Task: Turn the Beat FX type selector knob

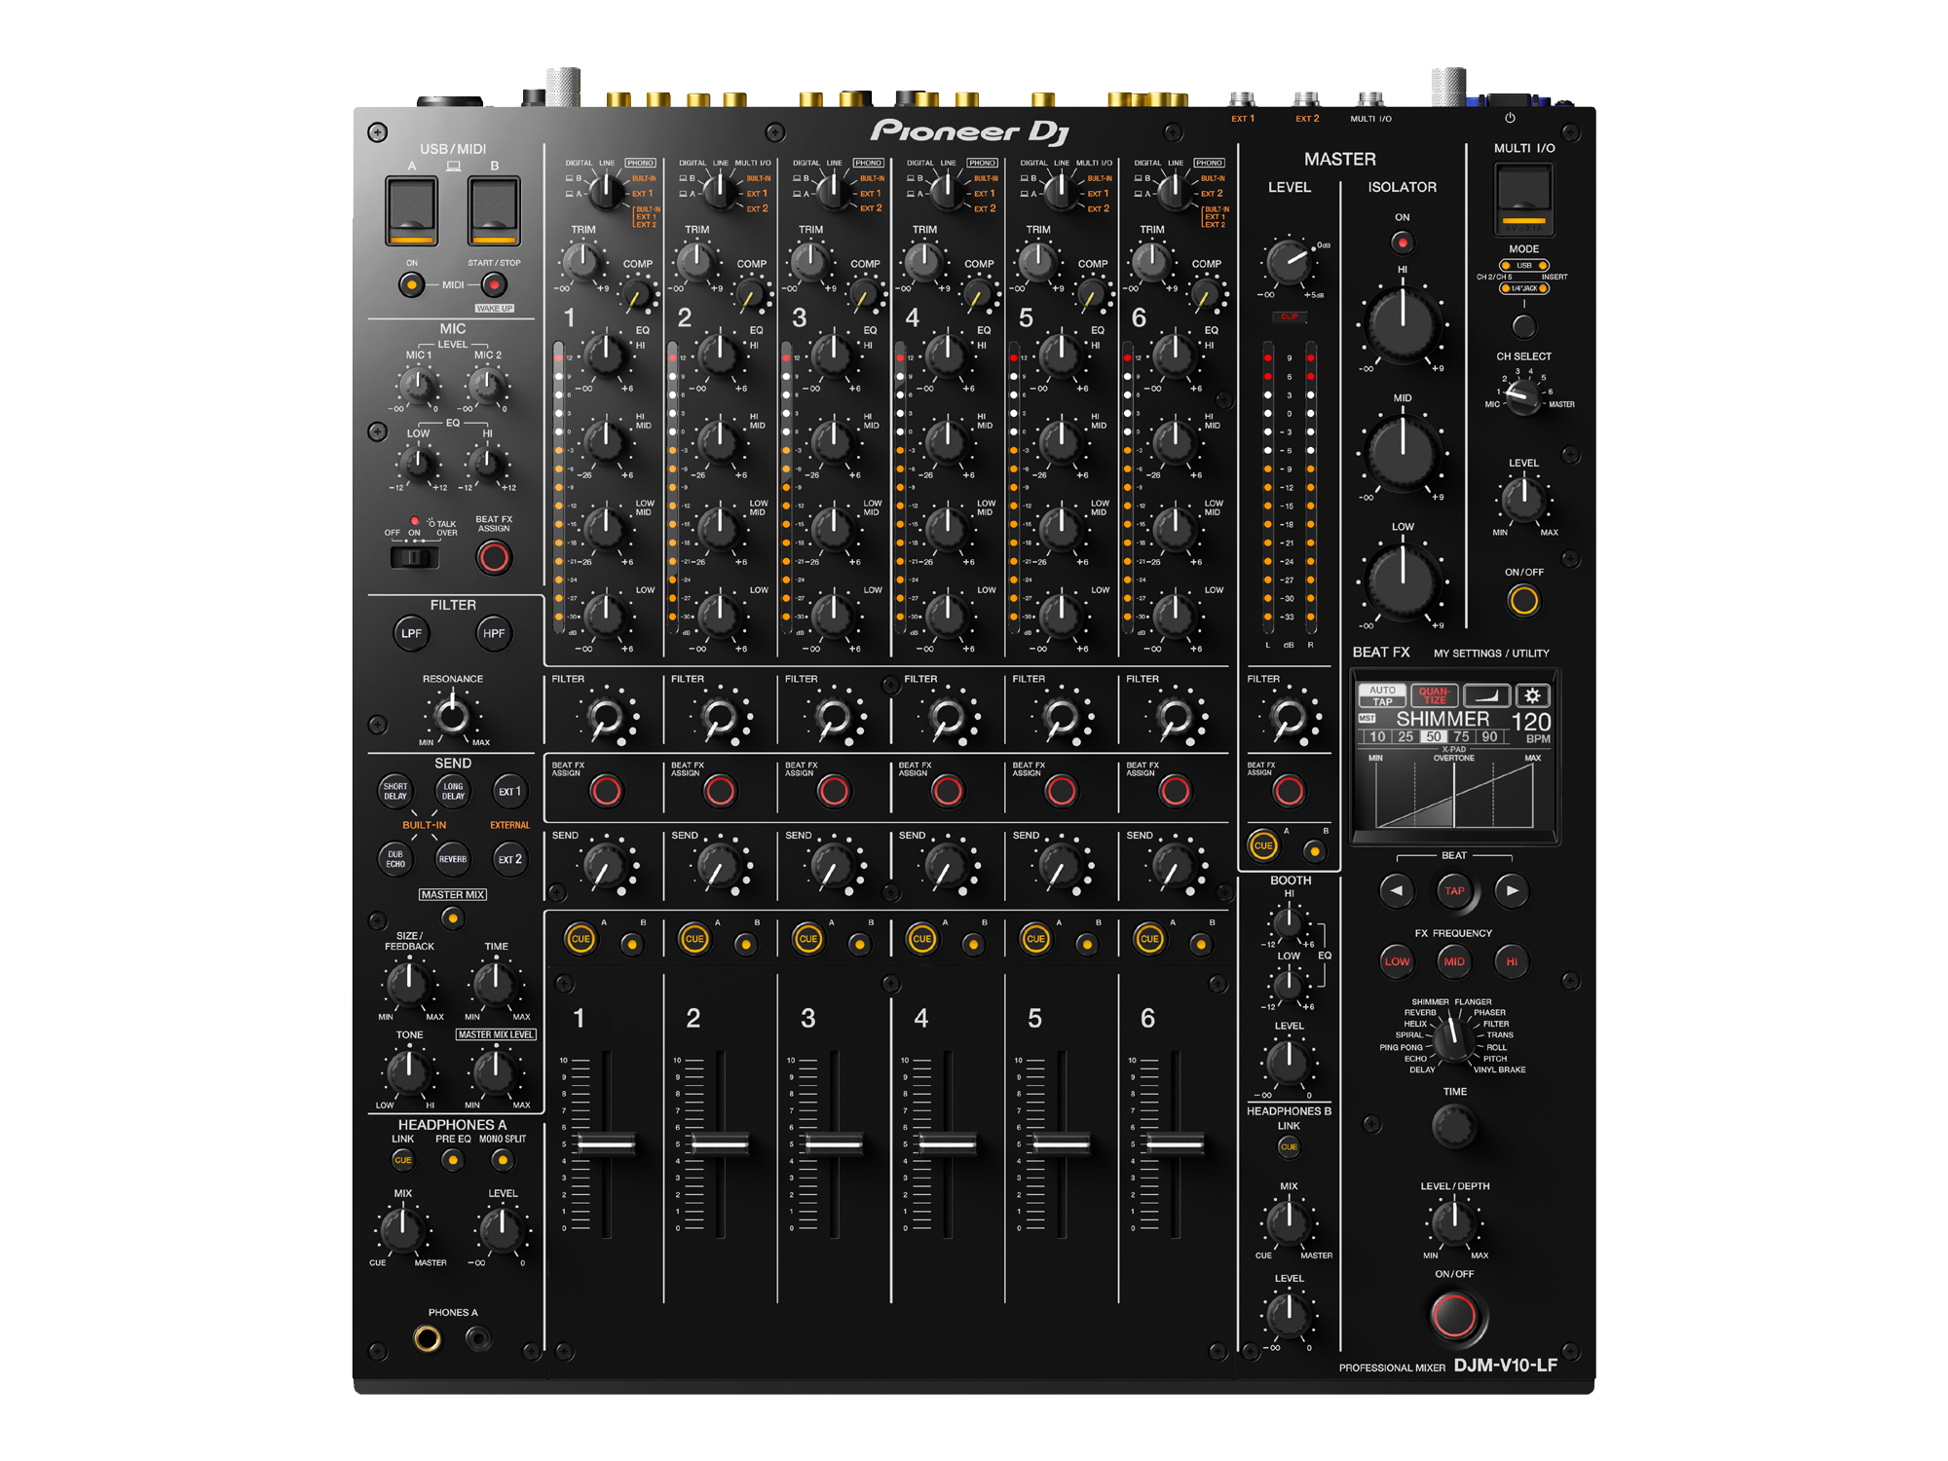Action: pos(1453,1038)
